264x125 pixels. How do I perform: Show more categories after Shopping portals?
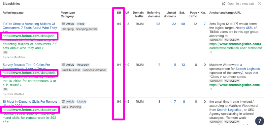[x=101, y=30]
